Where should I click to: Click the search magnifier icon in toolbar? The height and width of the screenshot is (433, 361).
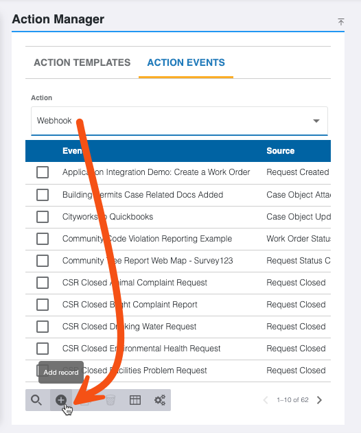pyautogui.click(x=36, y=400)
